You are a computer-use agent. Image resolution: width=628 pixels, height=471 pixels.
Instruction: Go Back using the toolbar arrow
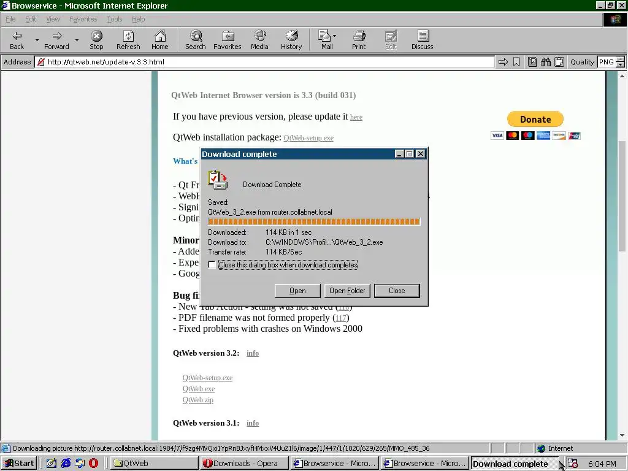pyautogui.click(x=17, y=40)
